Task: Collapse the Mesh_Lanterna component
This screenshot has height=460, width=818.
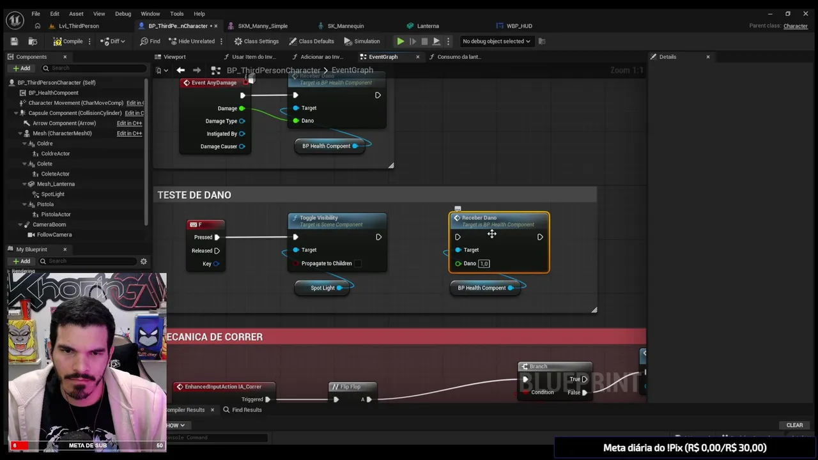Action: (24, 184)
